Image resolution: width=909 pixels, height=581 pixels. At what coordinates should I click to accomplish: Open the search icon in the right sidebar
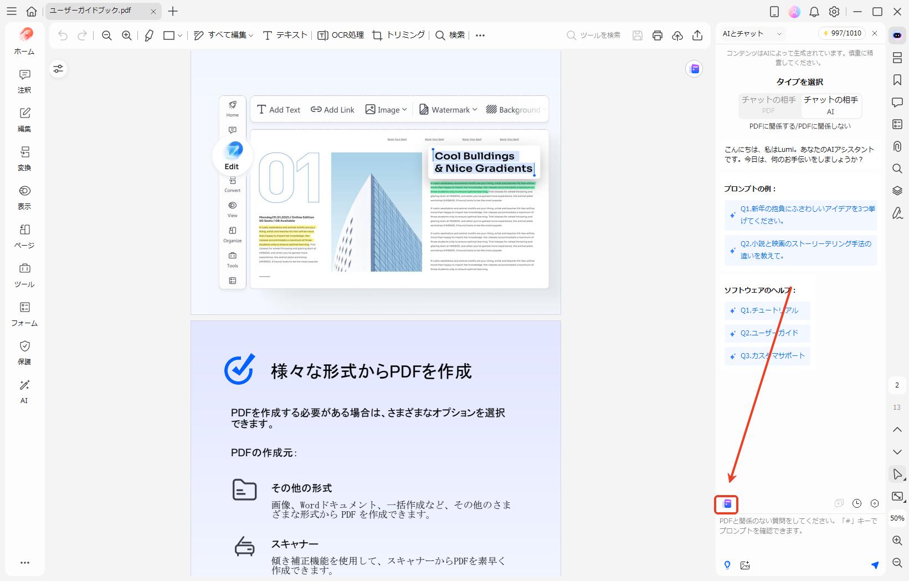897,169
